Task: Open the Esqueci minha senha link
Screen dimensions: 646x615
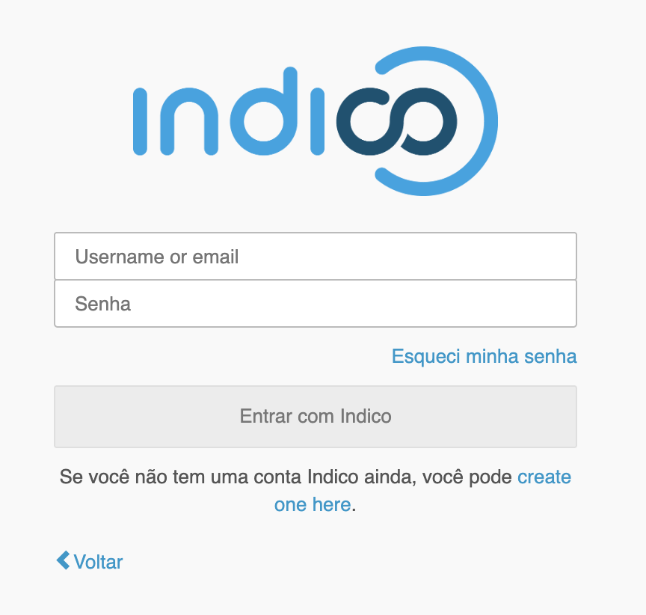Action: (484, 356)
